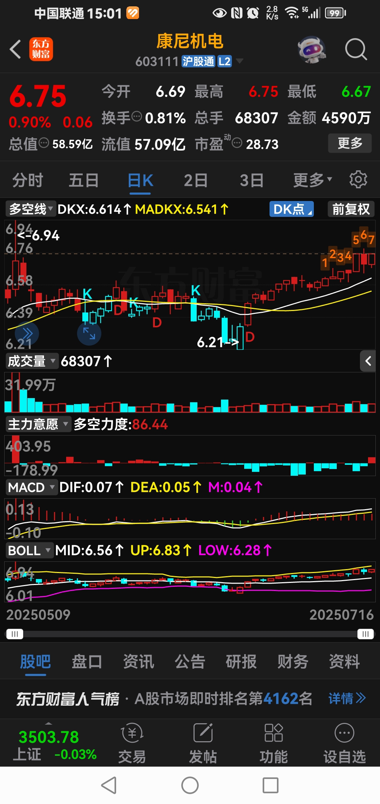Image resolution: width=380 pixels, height=804 pixels.
Task: Open the 成交量 indicator dropdown
Action: click(32, 361)
